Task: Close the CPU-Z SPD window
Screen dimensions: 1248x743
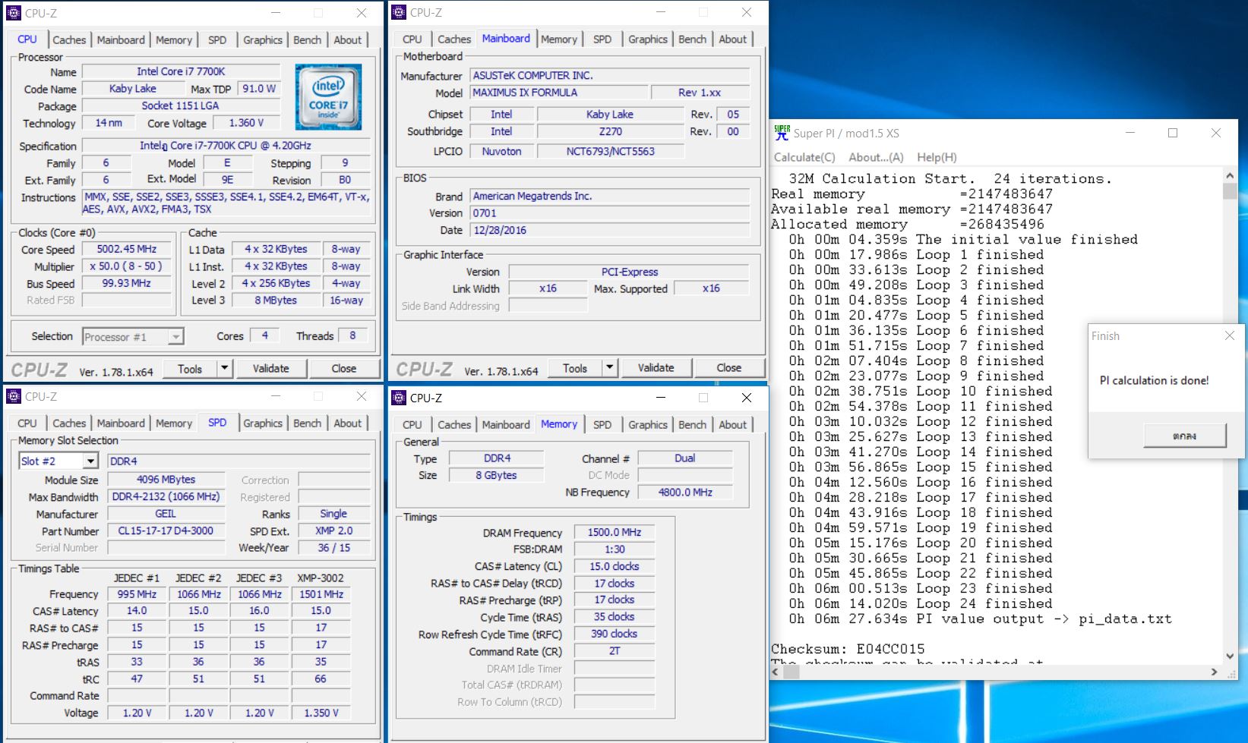Action: (362, 396)
